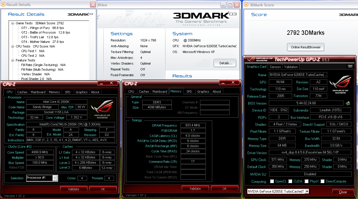Click Validate in the left CPU-Z window
Image resolution: width=358 pixels, height=199 pixels.
(73, 189)
